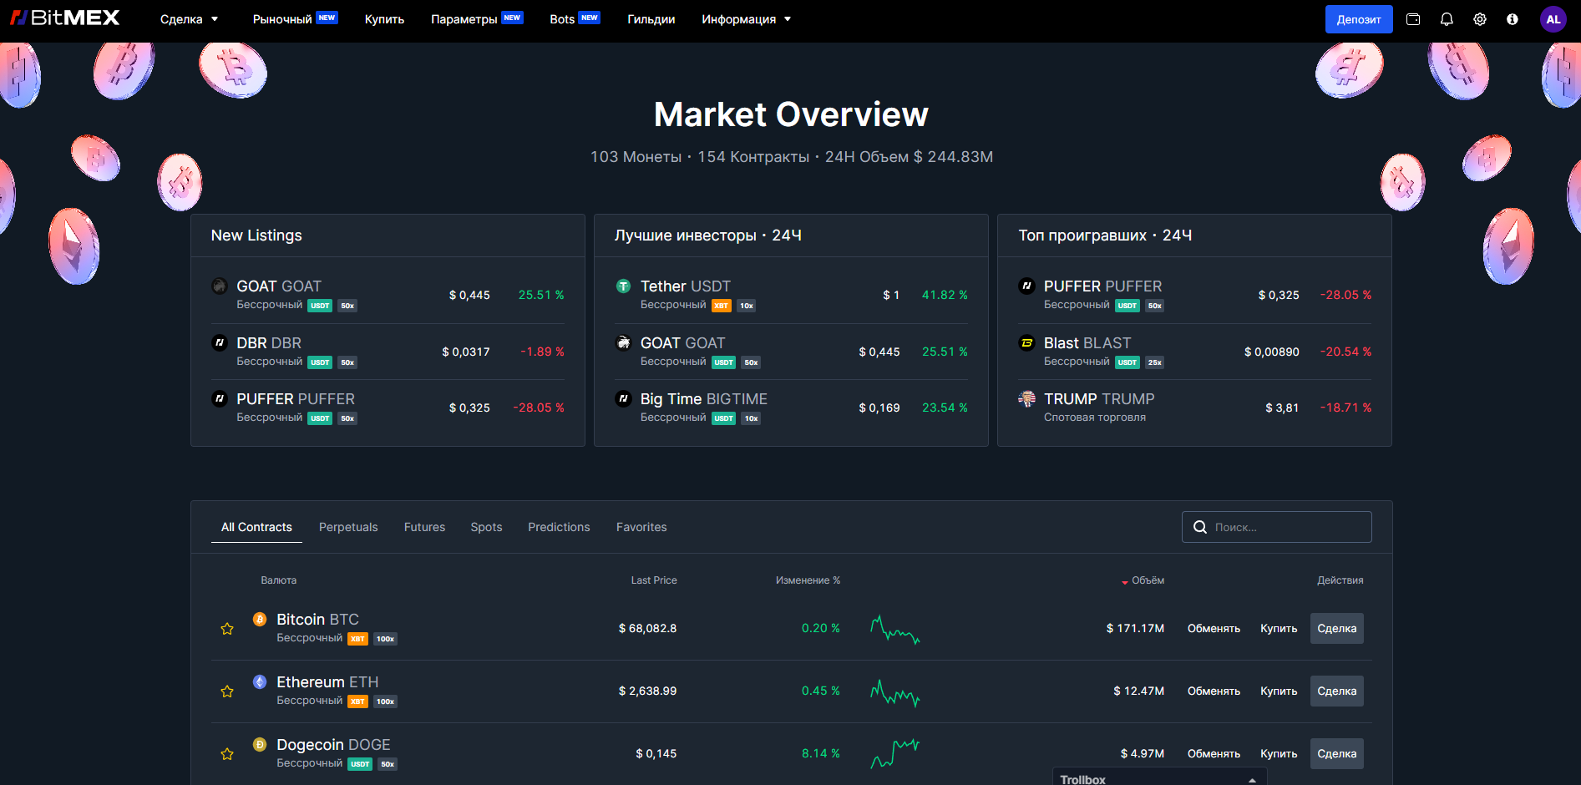The width and height of the screenshot is (1581, 785).
Task: Click Купить for Bitcoin row
Action: (1279, 629)
